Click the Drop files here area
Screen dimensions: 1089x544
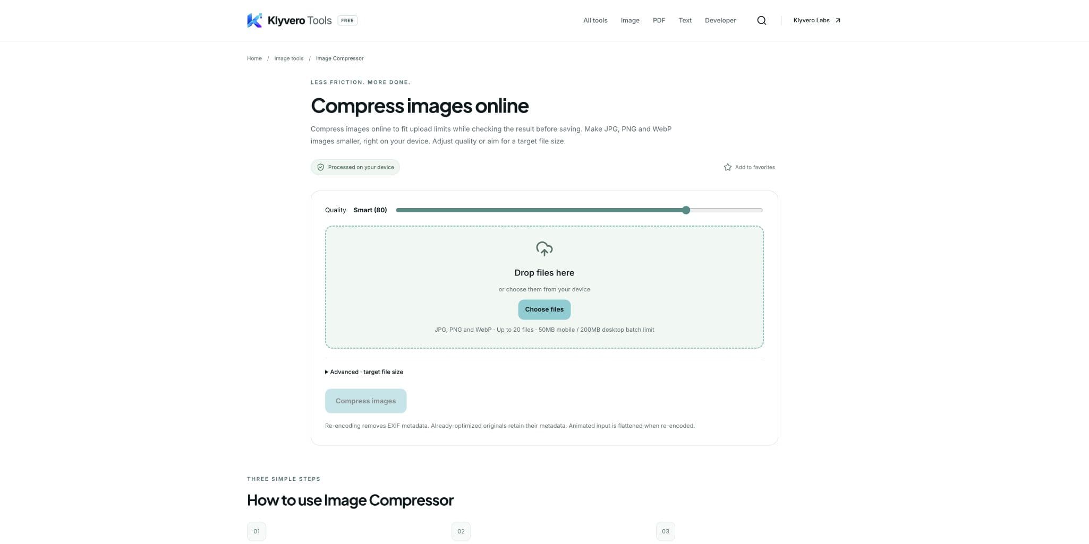544,287
